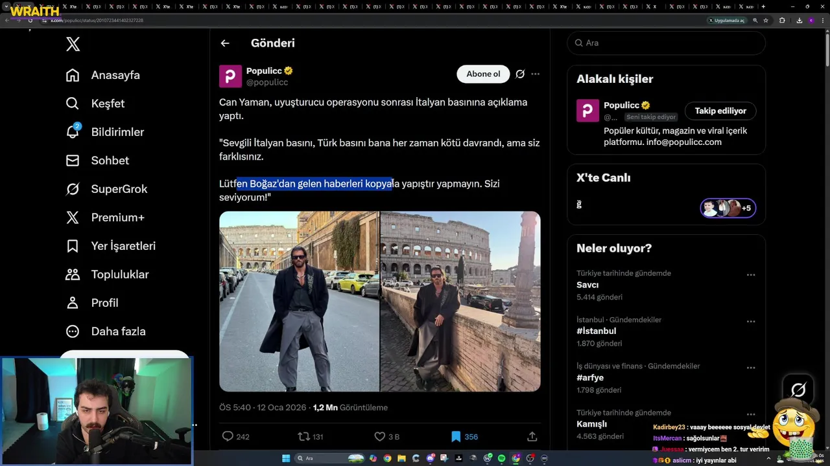Screen dimensions: 830x466
Task: Open Profil page
Action: point(92,303)
